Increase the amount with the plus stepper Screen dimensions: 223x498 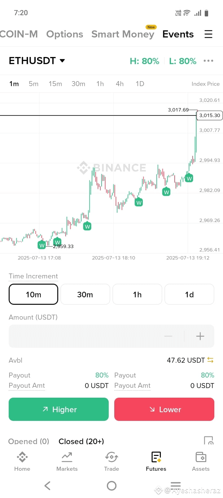point(200,336)
